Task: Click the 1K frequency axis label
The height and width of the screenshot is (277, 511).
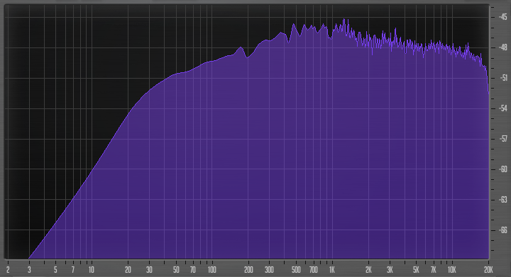Action: click(331, 269)
